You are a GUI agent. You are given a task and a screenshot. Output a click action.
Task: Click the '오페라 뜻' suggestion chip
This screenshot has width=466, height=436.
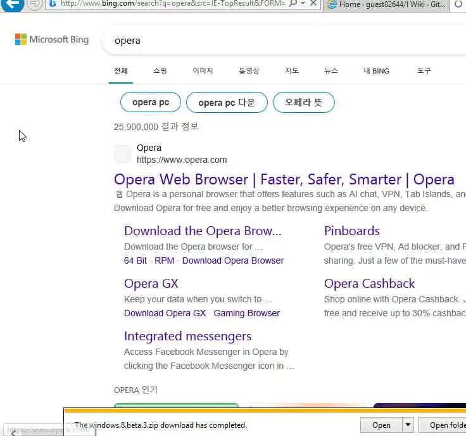pyautogui.click(x=304, y=102)
